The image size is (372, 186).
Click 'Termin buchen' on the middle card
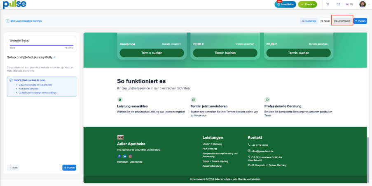click(x=225, y=53)
